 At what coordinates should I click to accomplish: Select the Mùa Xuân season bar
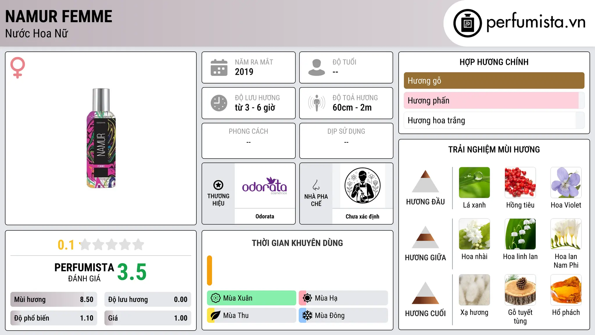[252, 298]
